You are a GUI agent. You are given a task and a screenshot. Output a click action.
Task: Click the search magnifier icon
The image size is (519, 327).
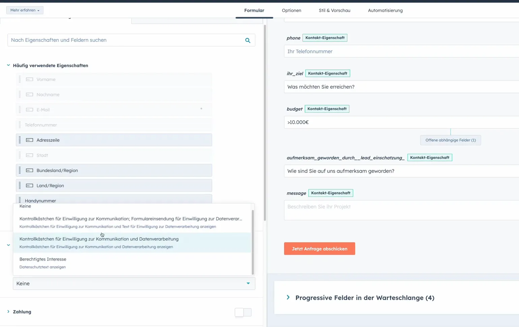pyautogui.click(x=248, y=40)
